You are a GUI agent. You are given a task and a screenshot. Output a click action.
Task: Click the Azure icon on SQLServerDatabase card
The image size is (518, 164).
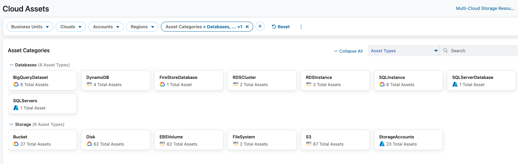[455, 84]
